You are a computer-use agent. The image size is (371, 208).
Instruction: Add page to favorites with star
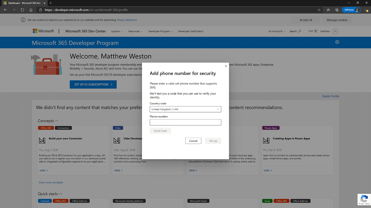319,10
